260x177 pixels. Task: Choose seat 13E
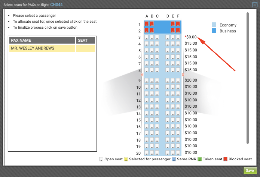click(172, 107)
